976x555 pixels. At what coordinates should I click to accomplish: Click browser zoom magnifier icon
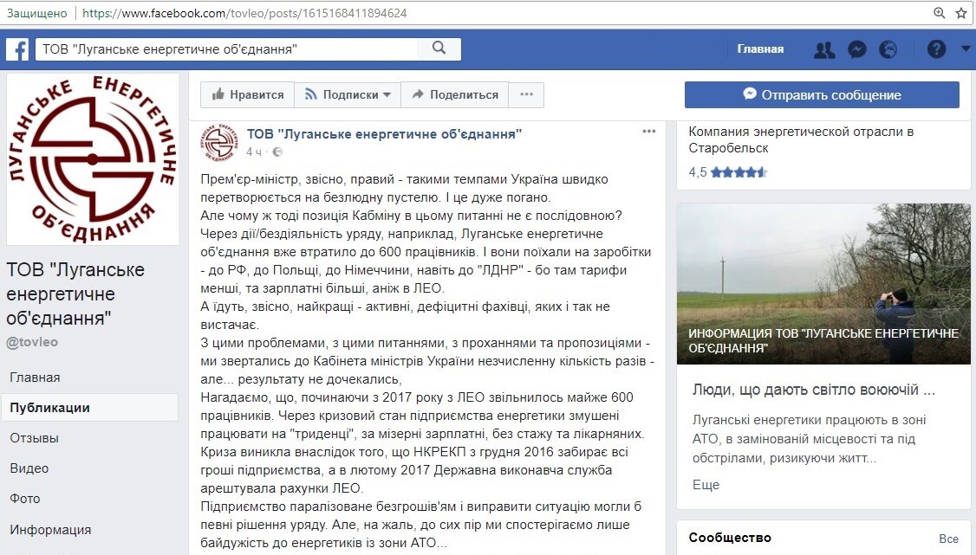(x=940, y=13)
